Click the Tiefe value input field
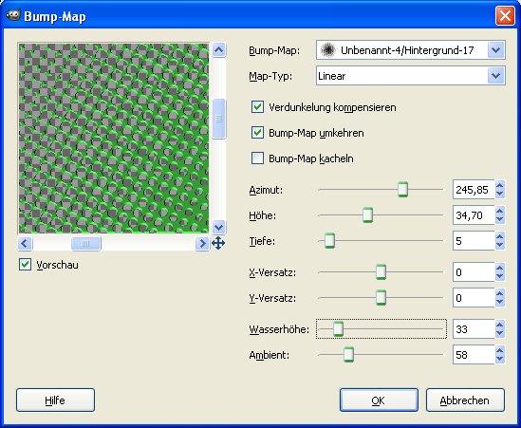 tap(474, 241)
